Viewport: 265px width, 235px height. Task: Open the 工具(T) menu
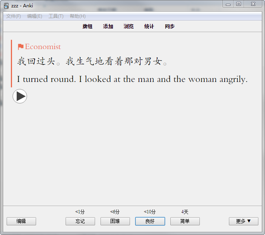(56, 16)
